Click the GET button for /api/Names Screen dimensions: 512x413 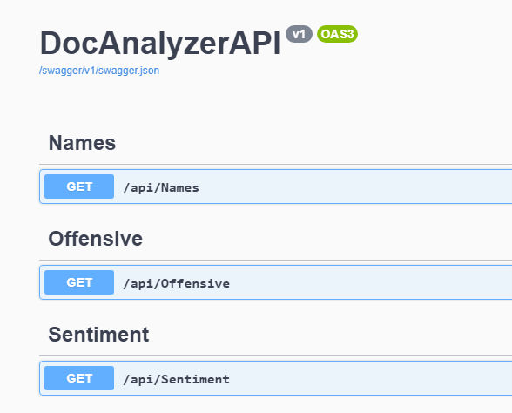pos(79,186)
